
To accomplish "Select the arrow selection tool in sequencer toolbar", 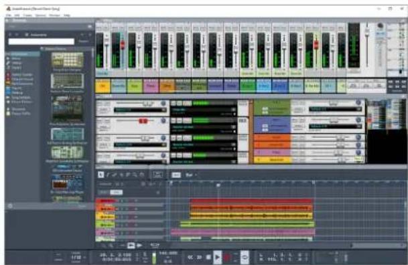I will tap(101, 175).
